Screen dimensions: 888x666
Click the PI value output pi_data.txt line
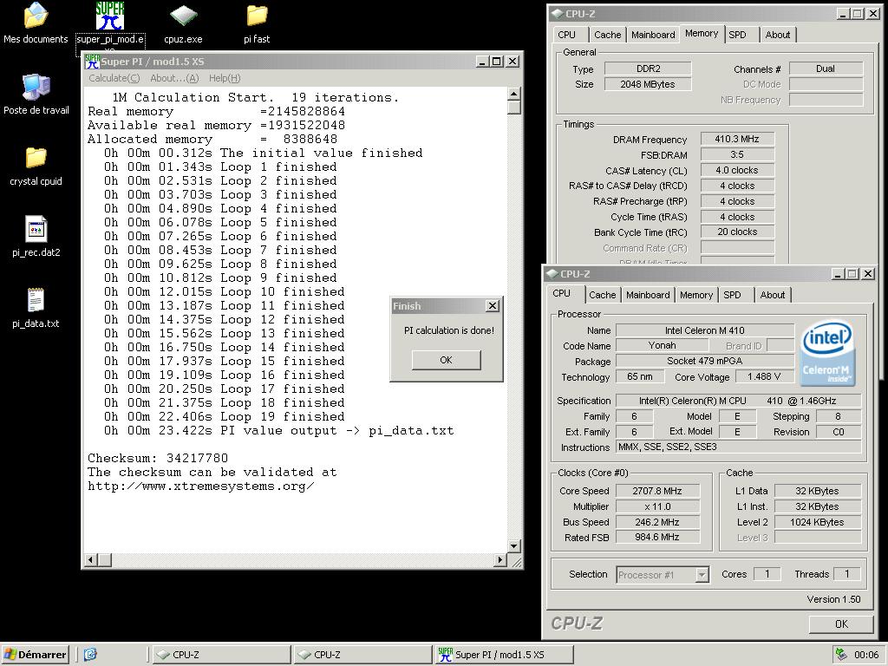pos(278,431)
